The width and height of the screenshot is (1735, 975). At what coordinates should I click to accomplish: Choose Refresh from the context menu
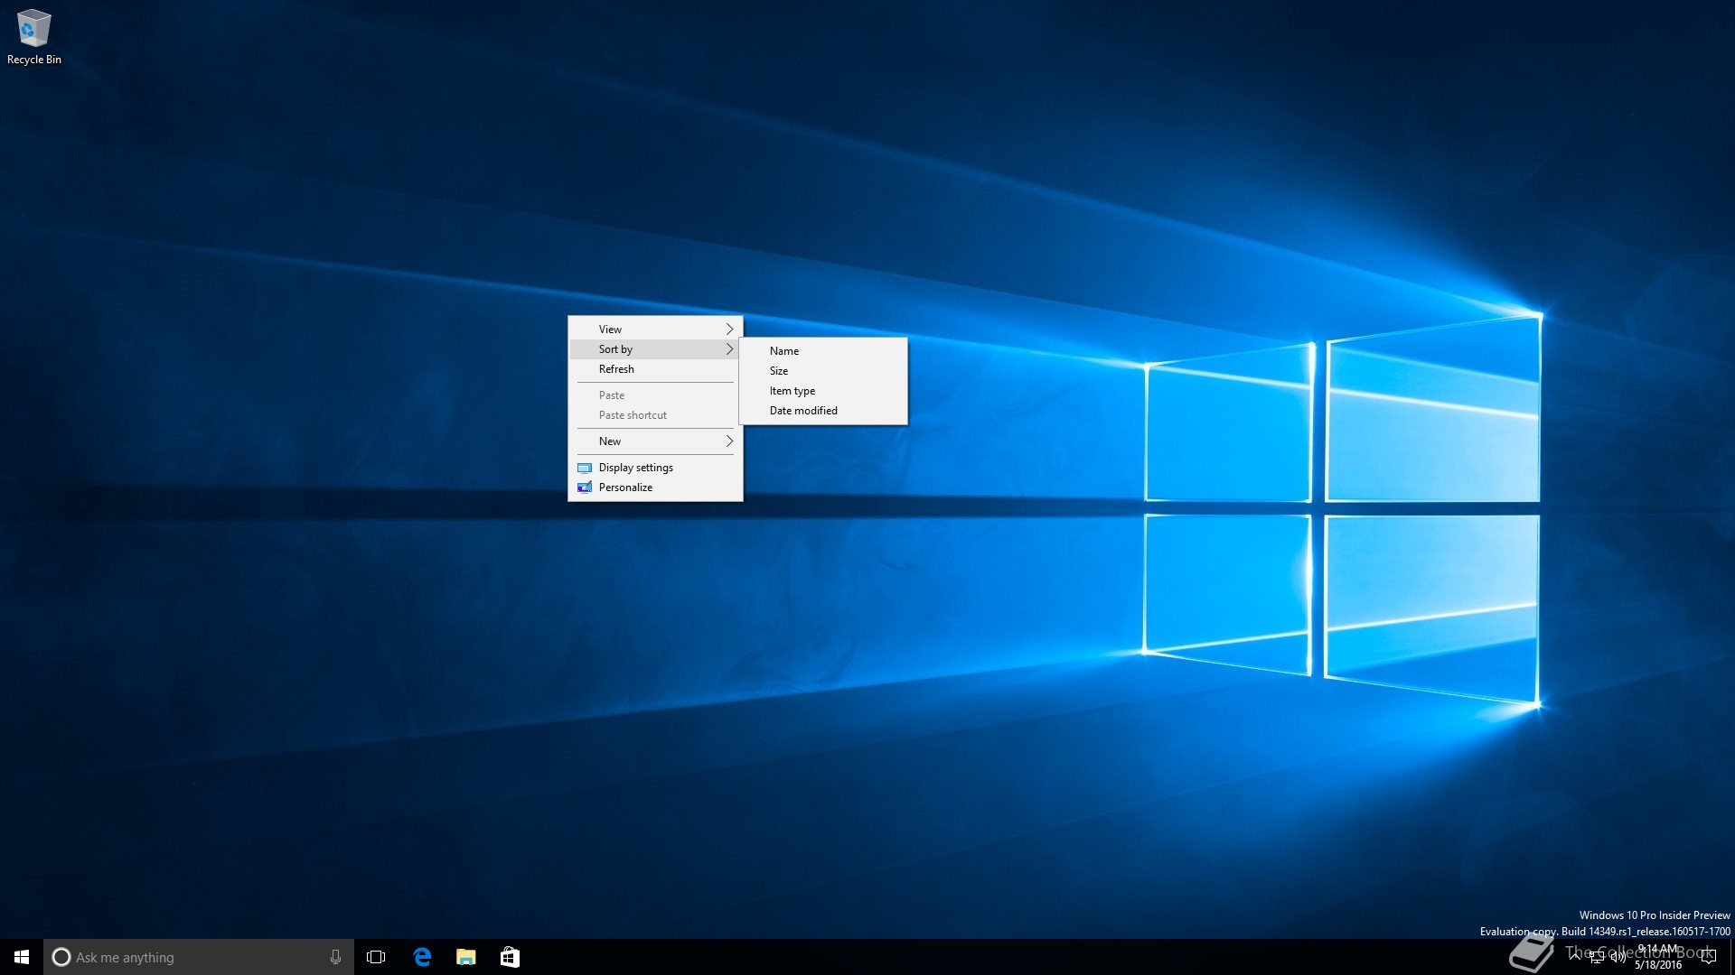point(655,369)
